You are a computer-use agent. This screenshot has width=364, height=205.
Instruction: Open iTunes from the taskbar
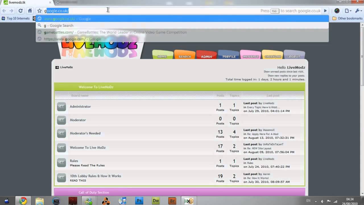123,201
